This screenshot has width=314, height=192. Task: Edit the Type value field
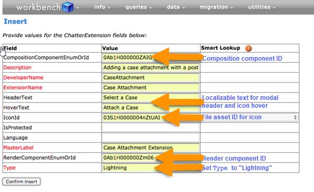coord(151,168)
